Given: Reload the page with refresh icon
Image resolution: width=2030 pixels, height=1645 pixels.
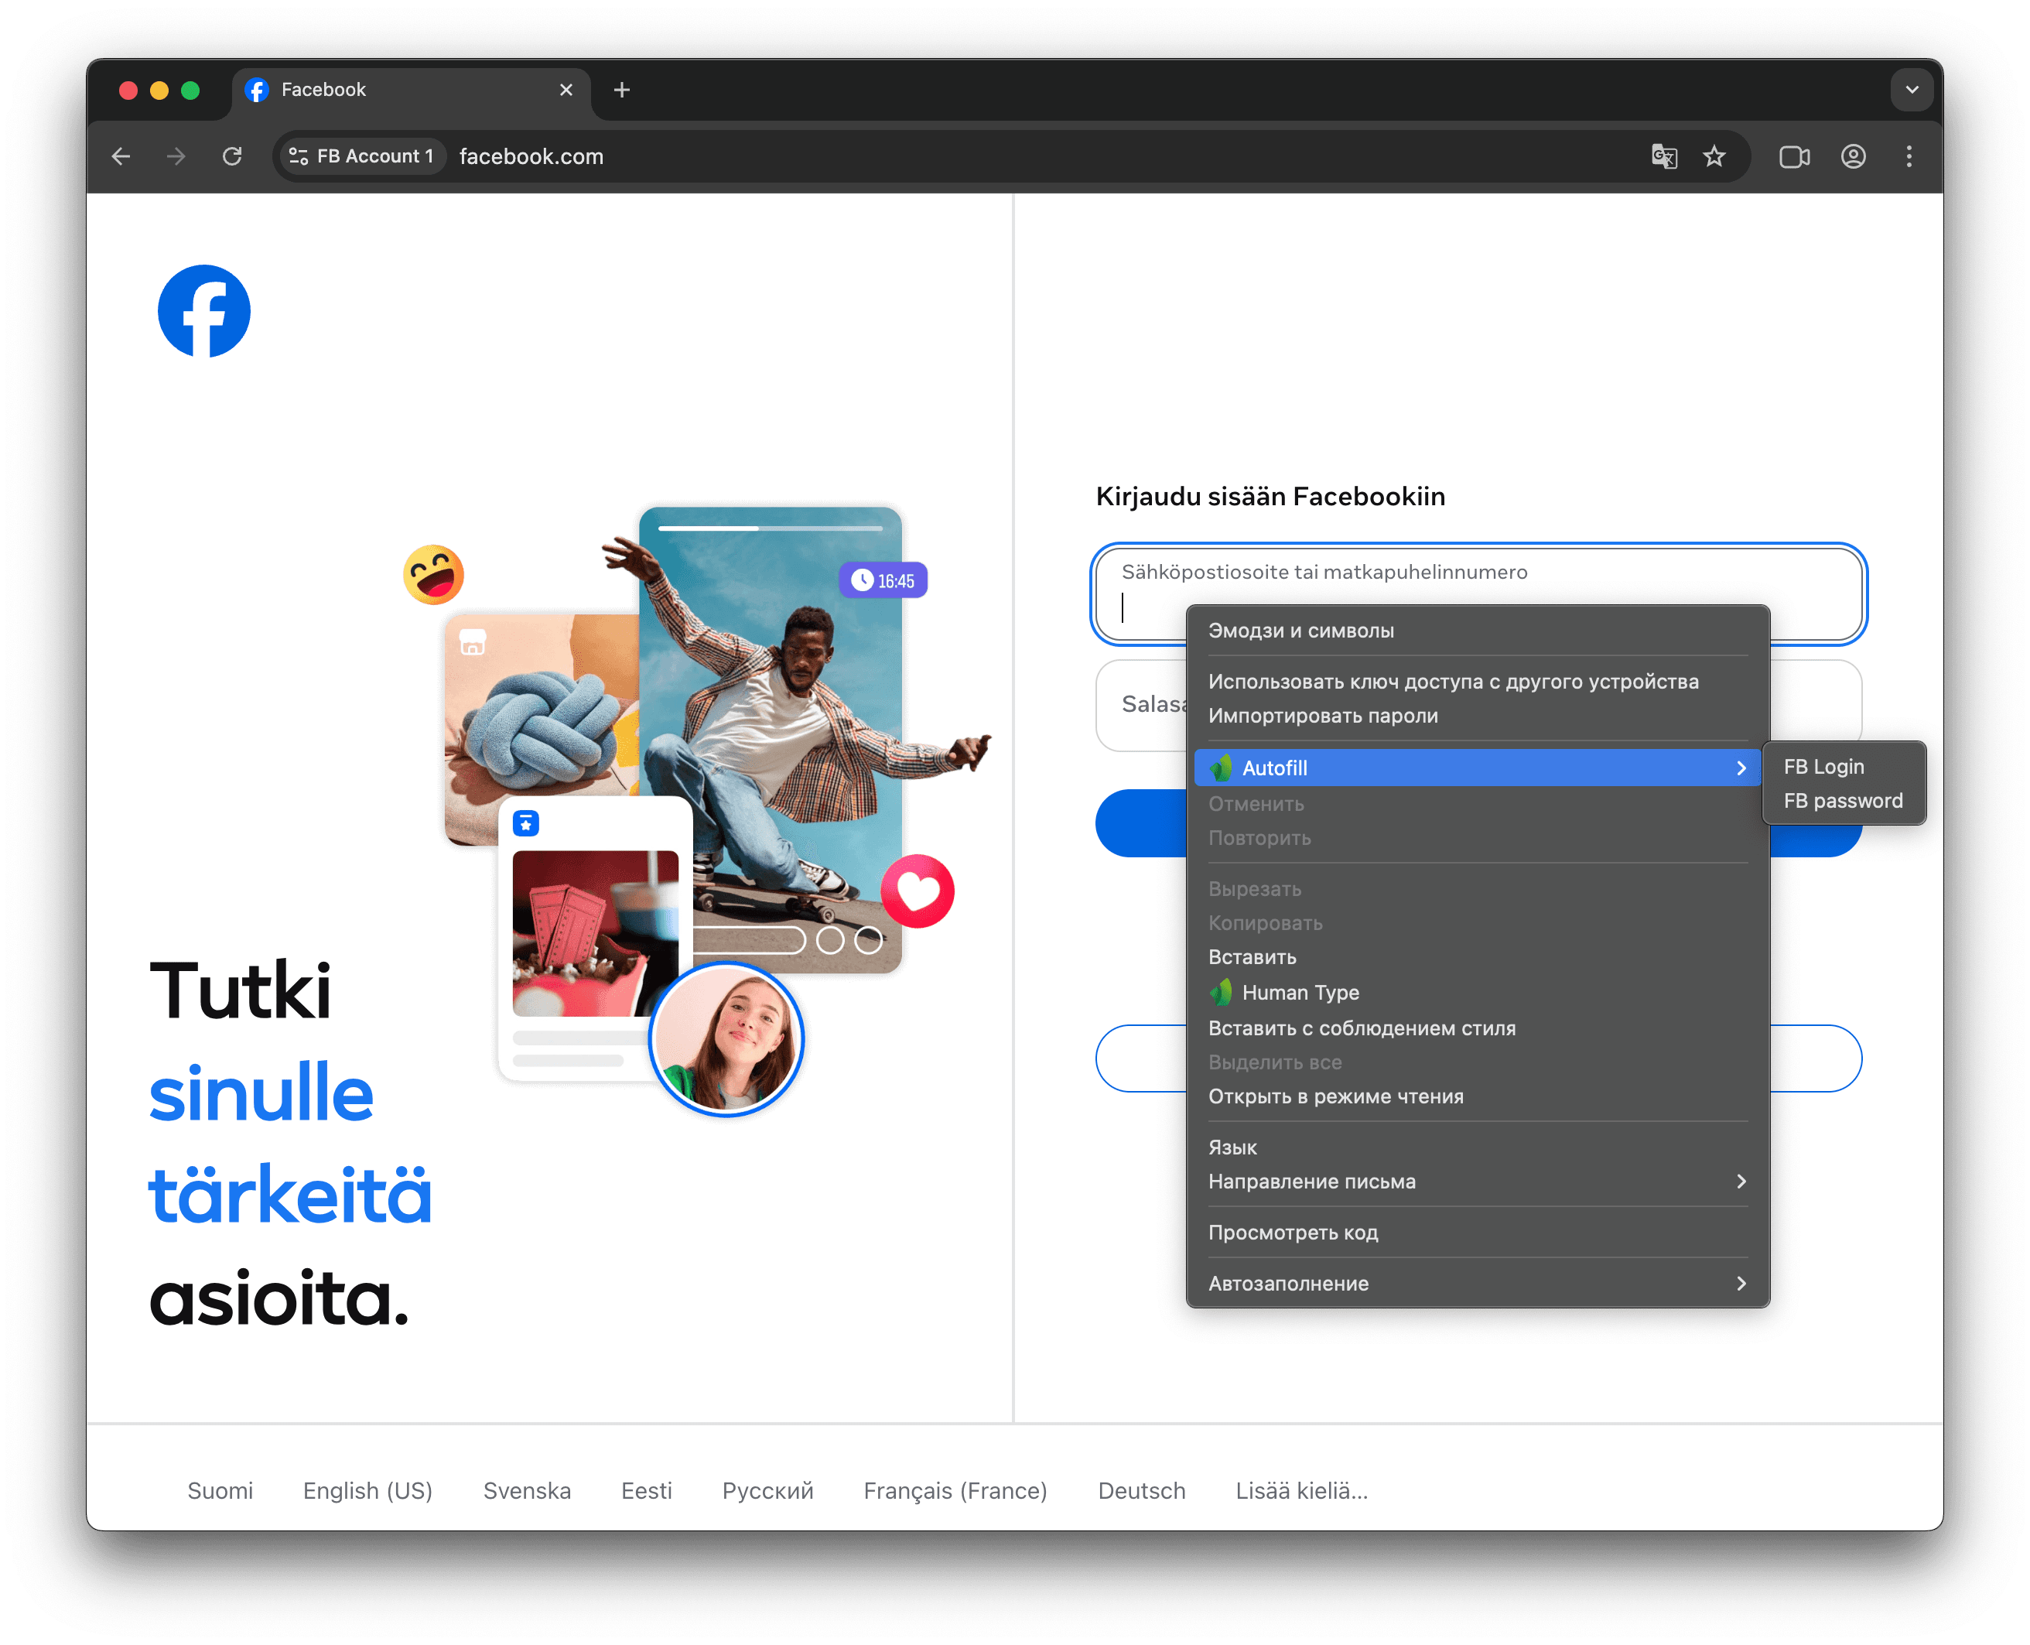Looking at the screenshot, I should (232, 156).
